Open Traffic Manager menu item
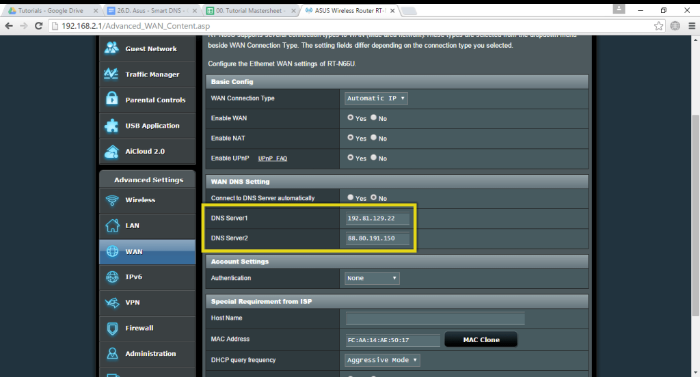700x377 pixels. coord(148,74)
